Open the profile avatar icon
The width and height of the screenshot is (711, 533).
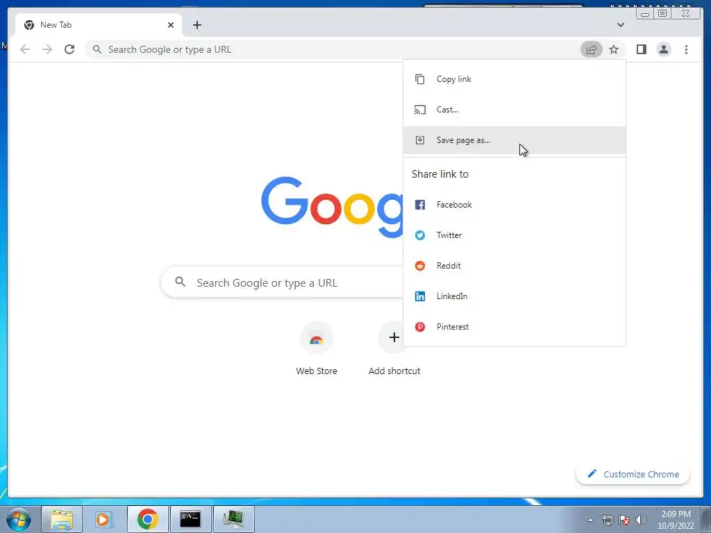coord(663,49)
